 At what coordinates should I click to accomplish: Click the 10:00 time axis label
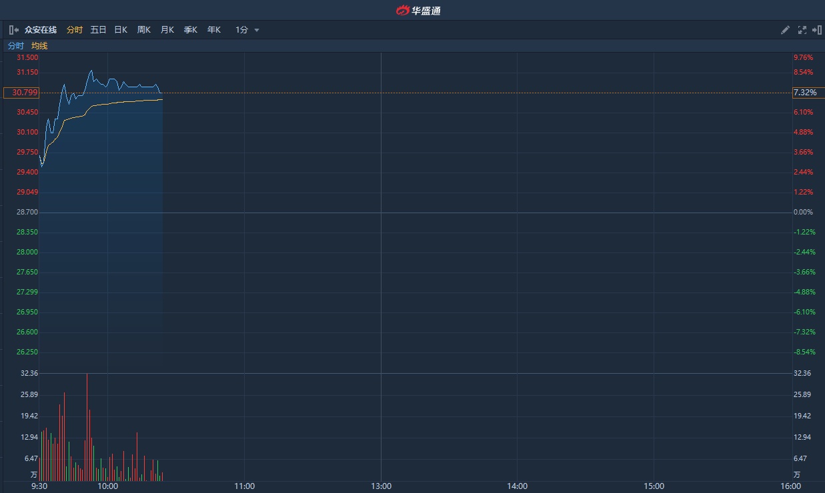click(x=107, y=486)
